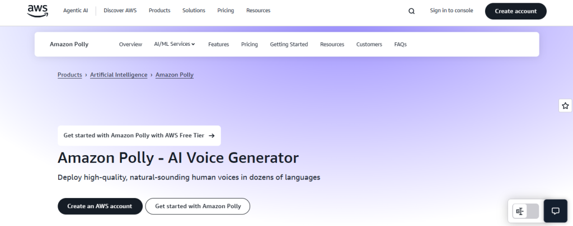Click the Create an AWS account button
The width and height of the screenshot is (573, 226).
click(x=100, y=206)
